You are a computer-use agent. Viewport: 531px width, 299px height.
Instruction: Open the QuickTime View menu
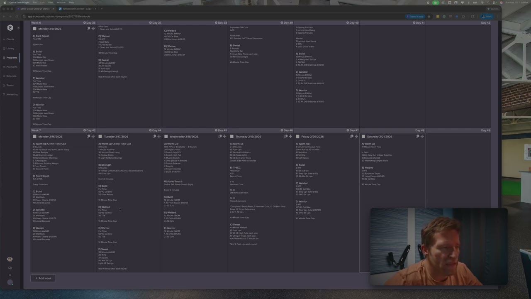point(51,2)
